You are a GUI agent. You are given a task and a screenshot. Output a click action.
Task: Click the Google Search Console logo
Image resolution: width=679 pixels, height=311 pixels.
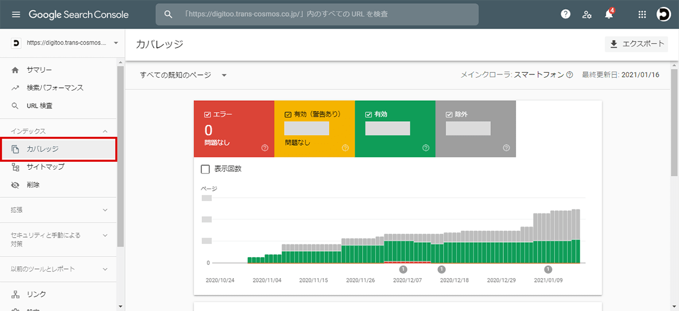click(x=79, y=15)
